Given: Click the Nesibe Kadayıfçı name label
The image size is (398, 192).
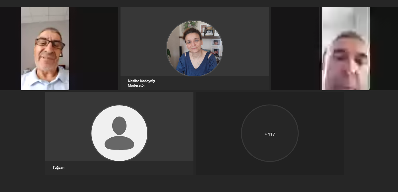Looking at the screenshot, I should (x=141, y=81).
